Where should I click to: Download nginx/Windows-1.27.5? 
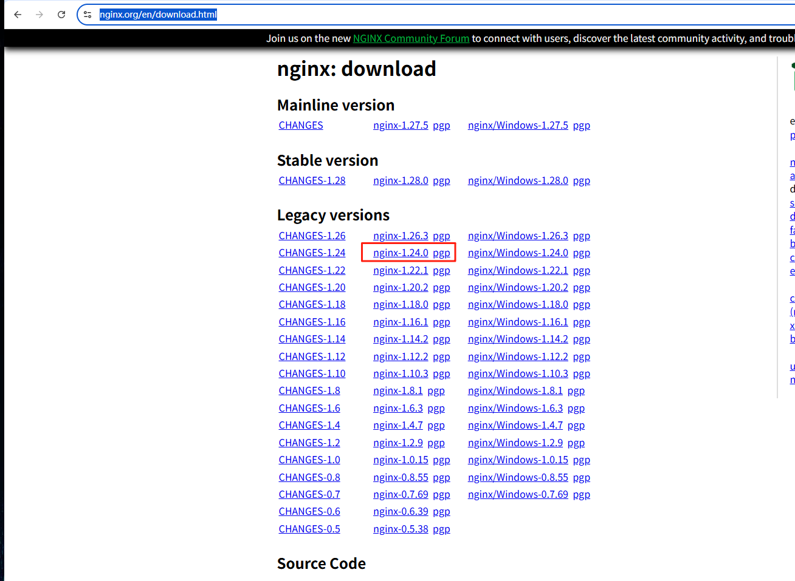pyautogui.click(x=518, y=125)
